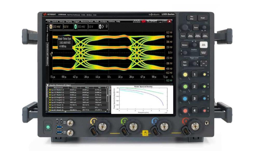The width and height of the screenshot is (260, 151).
Task: Open the File menu
Action: [49, 21]
